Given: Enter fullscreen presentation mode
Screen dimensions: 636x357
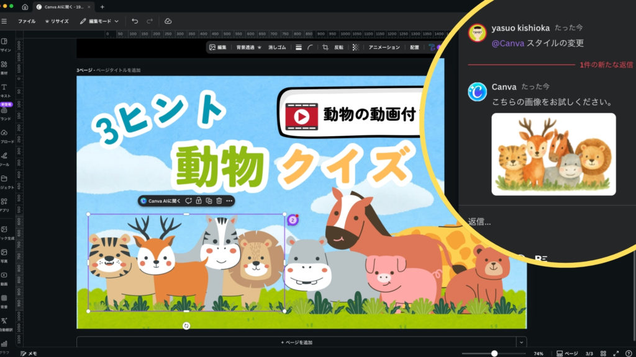Looking at the screenshot, I should tap(616, 353).
